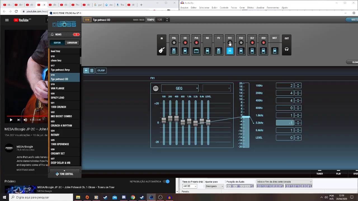Switch to the LIBRARIAN tab
The image size is (358, 201).
72,43
